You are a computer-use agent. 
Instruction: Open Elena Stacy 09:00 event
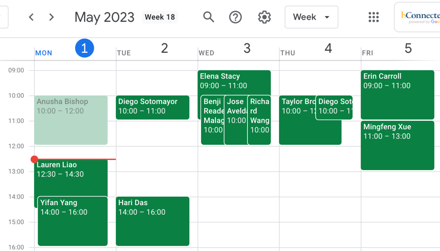(235, 81)
